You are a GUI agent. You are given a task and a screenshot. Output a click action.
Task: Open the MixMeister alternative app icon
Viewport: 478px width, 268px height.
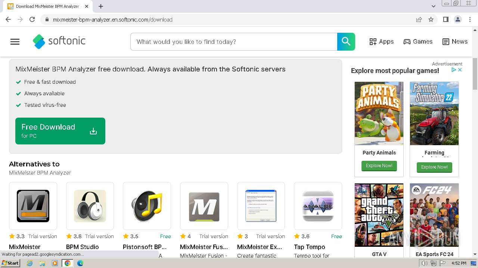[33, 206]
